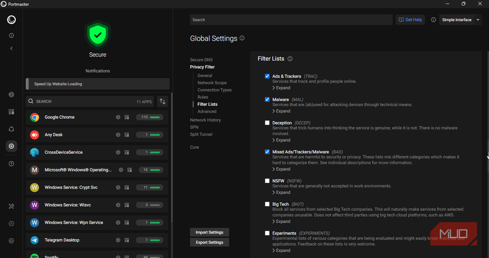The height and width of the screenshot is (258, 489).
Task: Select Connection Types in settings navigation
Action: (214, 90)
